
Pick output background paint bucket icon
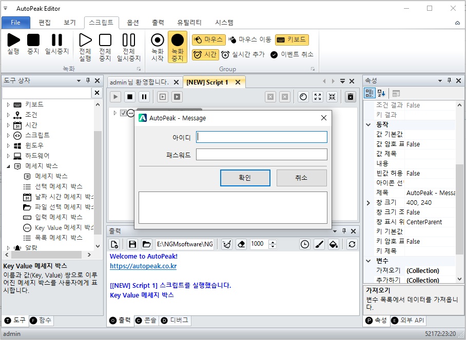click(x=334, y=244)
